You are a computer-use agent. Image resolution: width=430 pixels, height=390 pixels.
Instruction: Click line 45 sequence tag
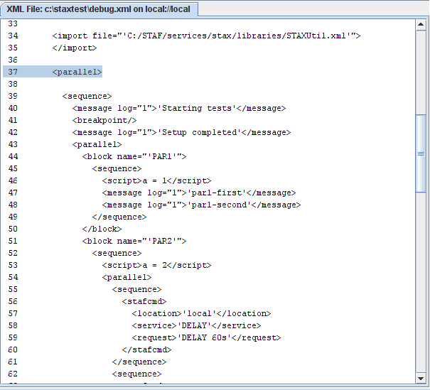(117, 168)
